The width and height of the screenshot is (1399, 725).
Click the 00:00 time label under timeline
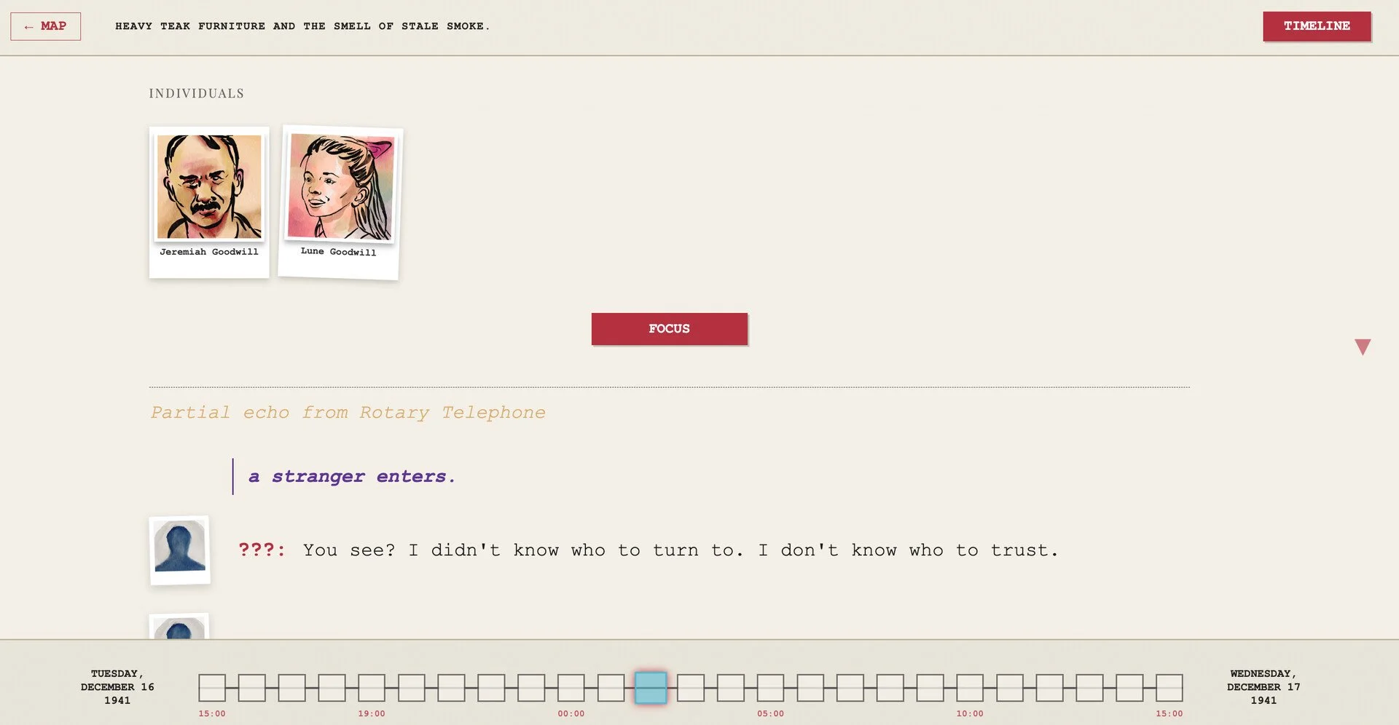click(571, 714)
